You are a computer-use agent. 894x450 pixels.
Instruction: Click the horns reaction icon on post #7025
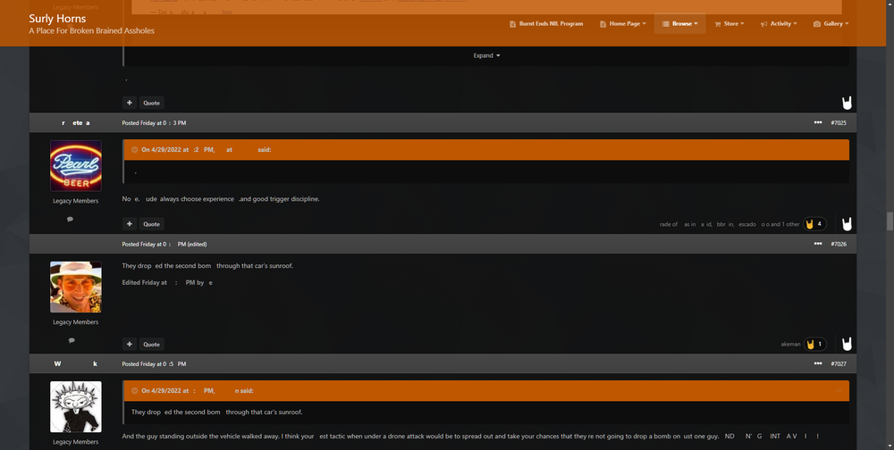pos(846,223)
